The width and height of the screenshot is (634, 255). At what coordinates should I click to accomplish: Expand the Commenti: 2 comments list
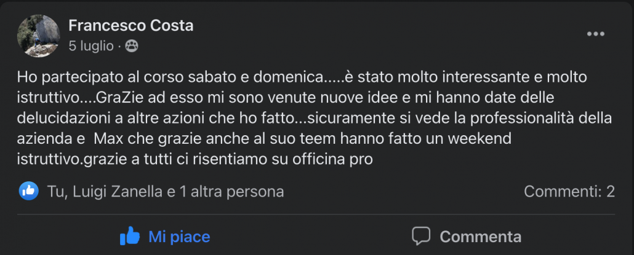[569, 192]
